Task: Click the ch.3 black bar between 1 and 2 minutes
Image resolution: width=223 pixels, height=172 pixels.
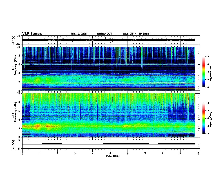Action: tap(52, 144)
